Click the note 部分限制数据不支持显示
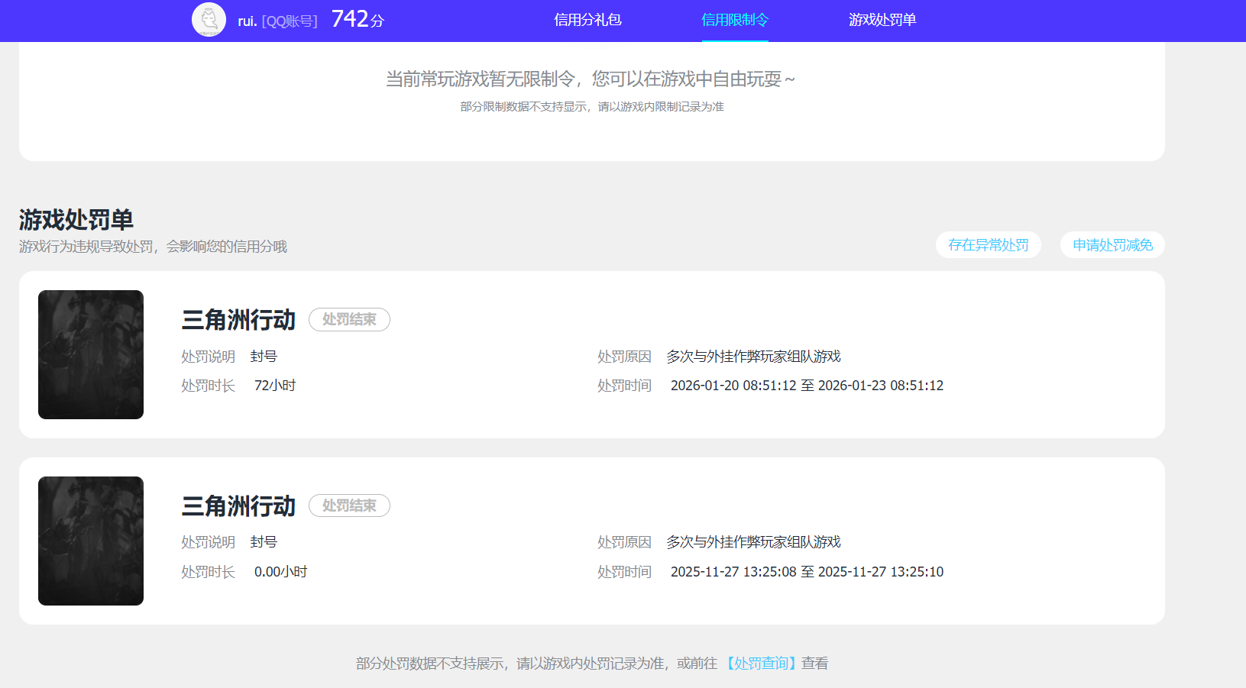 pyautogui.click(x=592, y=107)
